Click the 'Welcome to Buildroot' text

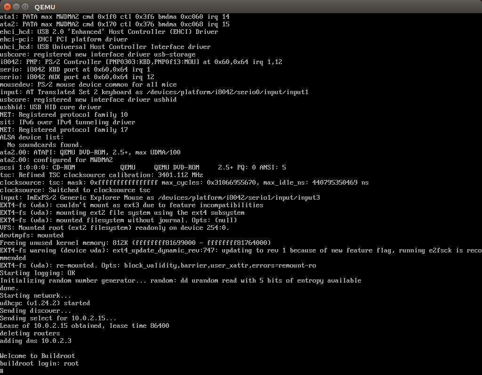point(38,356)
